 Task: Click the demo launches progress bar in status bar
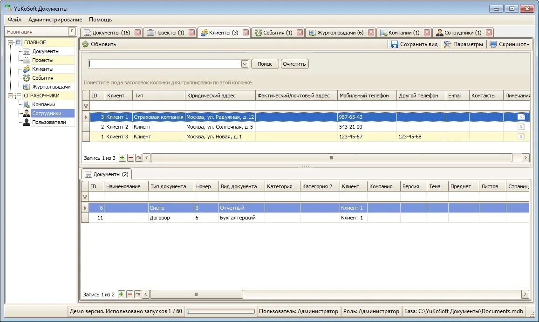pos(221,311)
